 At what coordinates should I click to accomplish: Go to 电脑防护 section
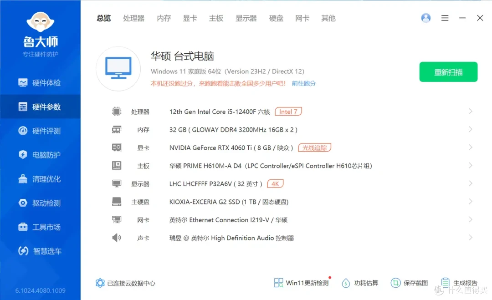coord(40,155)
